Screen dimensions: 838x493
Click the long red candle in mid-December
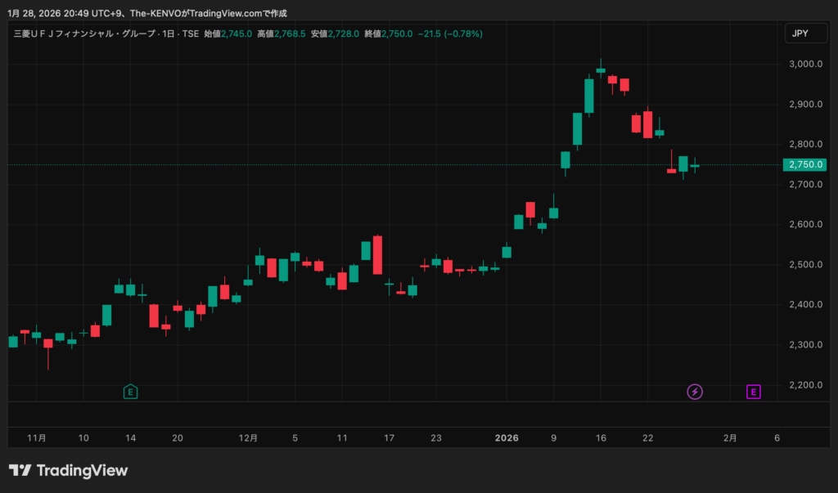coord(377,255)
